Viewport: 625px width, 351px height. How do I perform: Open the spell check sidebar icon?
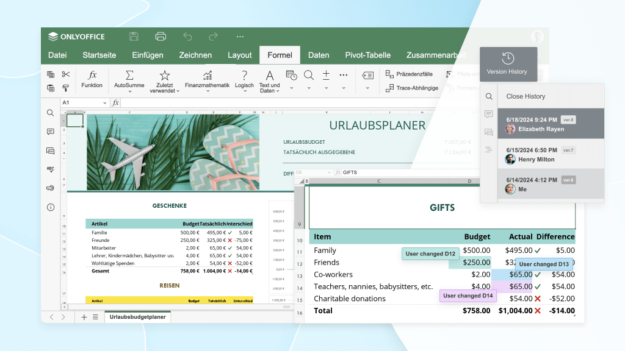coord(51,169)
